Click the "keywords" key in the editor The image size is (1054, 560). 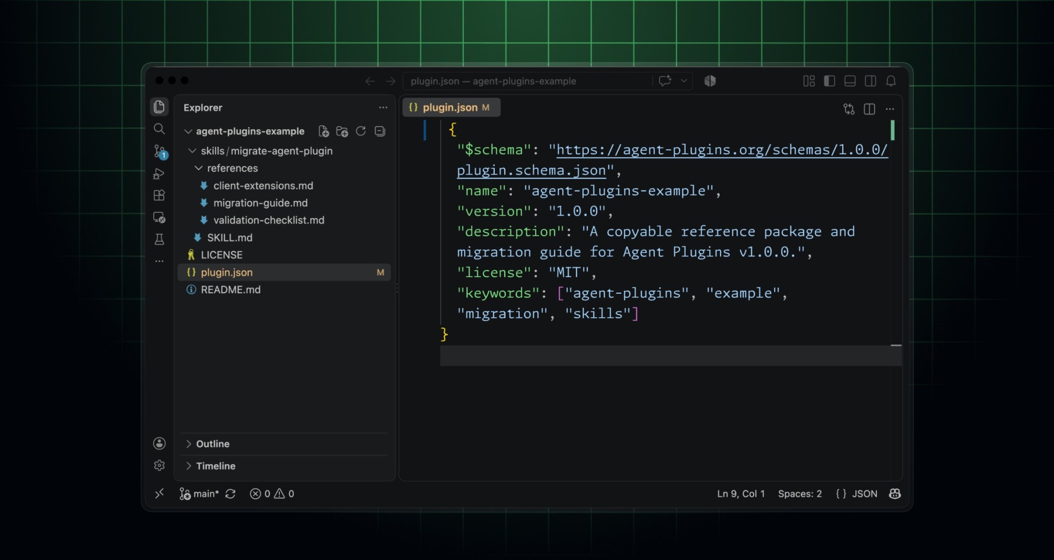click(x=498, y=293)
